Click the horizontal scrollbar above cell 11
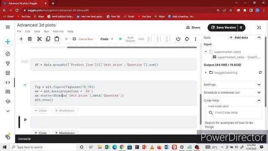 click(132, 47)
